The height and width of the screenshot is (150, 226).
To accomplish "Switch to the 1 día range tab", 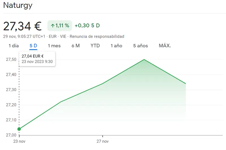I will [x=14, y=46].
